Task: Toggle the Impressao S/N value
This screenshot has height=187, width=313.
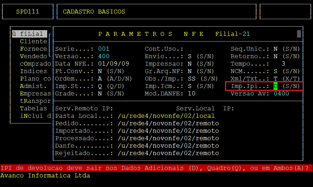Action: (x=190, y=64)
